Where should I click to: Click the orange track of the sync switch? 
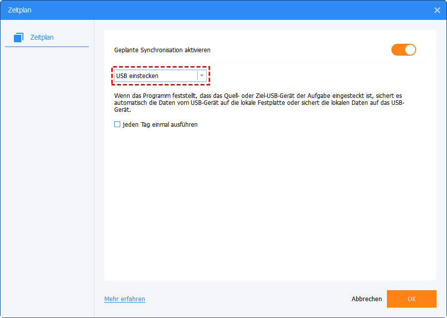[397, 50]
